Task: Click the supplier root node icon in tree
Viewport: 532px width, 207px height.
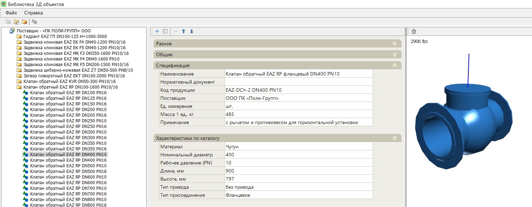Action: point(12,31)
